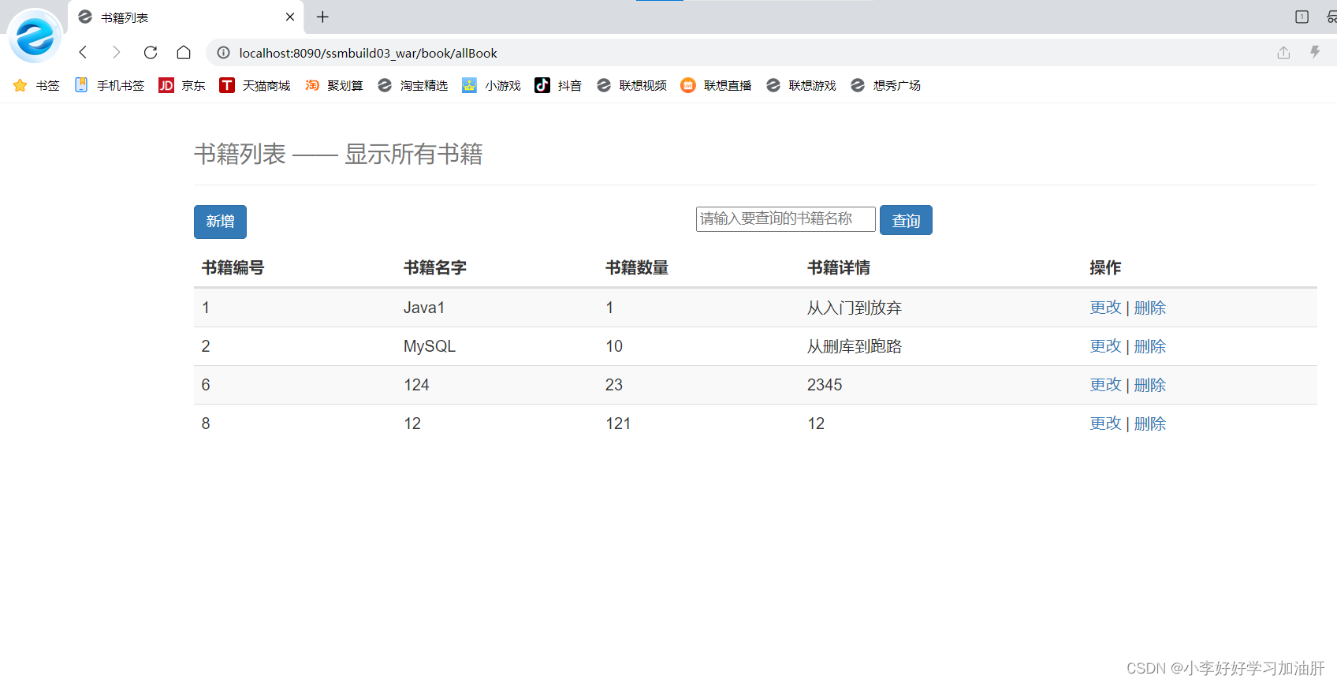Click 删除 for the Java1 row
This screenshot has height=683, width=1337.
(x=1149, y=308)
